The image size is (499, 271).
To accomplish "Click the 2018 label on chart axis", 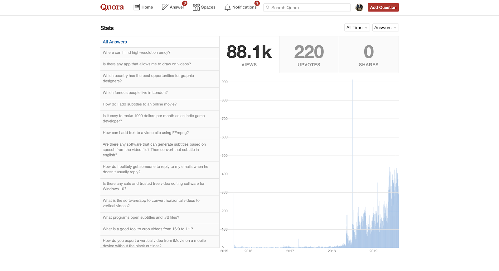I will [x=332, y=251].
